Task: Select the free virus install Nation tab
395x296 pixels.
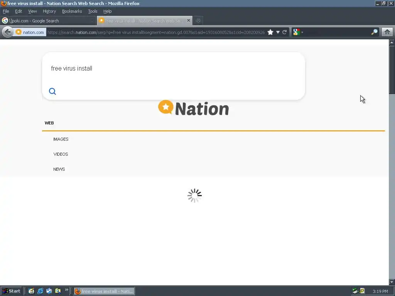Action: (145, 21)
